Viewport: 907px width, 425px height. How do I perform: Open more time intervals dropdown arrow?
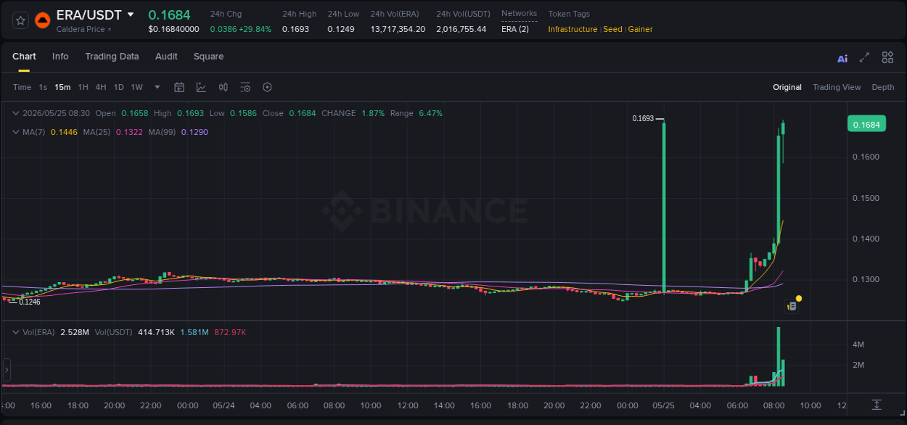(x=157, y=87)
